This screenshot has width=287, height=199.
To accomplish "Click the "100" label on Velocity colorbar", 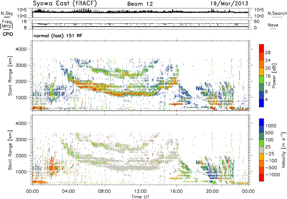I will tap(269, 140).
